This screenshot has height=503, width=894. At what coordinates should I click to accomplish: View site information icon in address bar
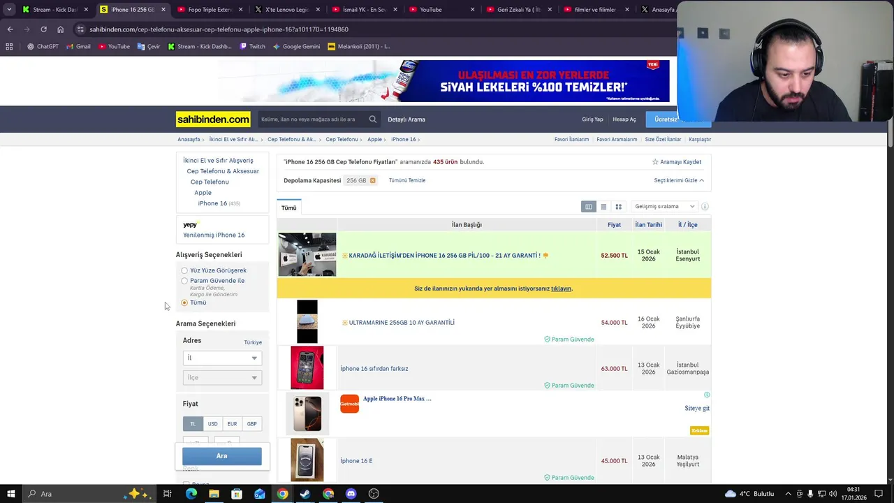click(x=81, y=29)
